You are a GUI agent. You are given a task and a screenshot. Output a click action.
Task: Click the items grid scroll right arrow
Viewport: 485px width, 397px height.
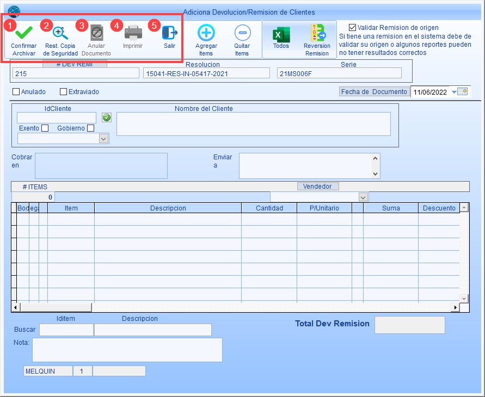[455, 307]
